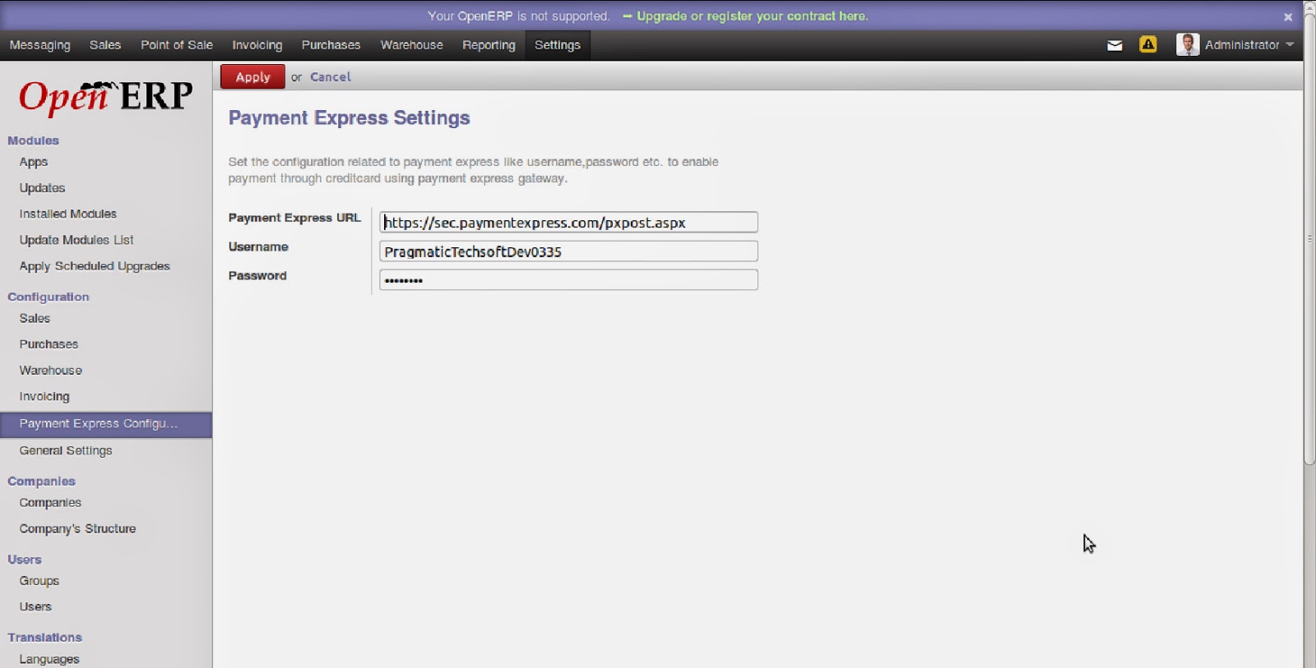
Task: Click the Administrator avatar picture
Action: 1188,44
